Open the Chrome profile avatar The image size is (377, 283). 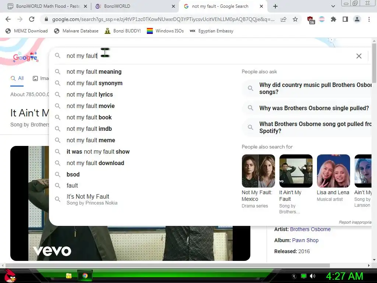tap(357, 19)
